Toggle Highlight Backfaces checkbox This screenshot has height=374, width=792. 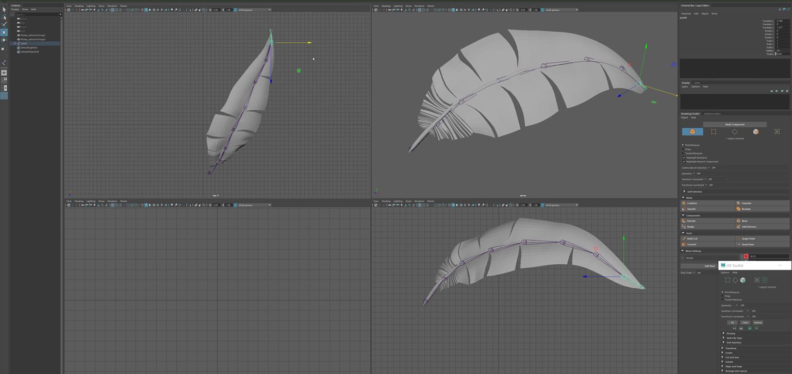684,158
